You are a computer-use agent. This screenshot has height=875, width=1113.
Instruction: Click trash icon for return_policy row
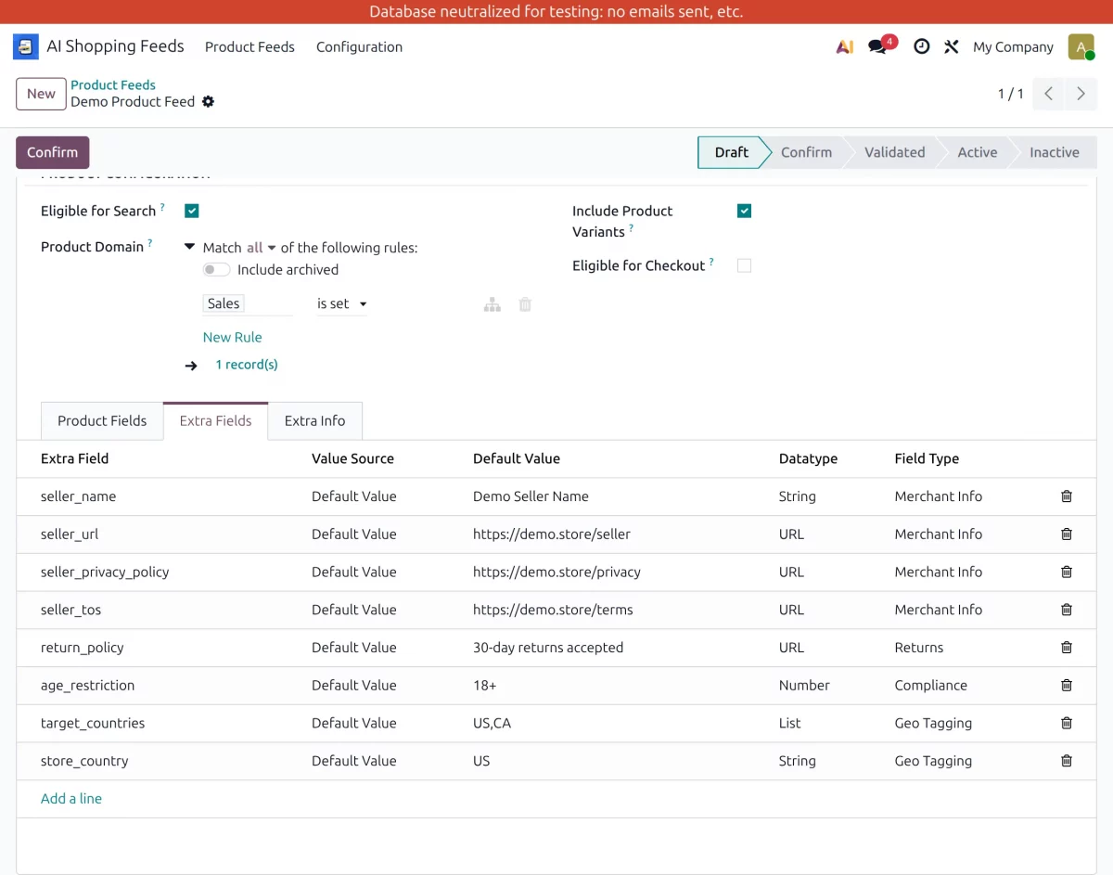(x=1066, y=648)
